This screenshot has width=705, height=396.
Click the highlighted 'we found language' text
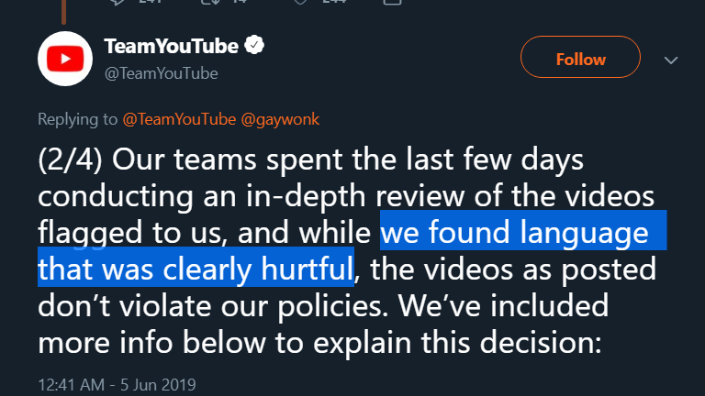[x=514, y=233]
